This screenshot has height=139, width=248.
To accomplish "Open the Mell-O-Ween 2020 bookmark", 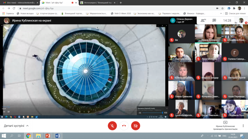I will (121, 14).
